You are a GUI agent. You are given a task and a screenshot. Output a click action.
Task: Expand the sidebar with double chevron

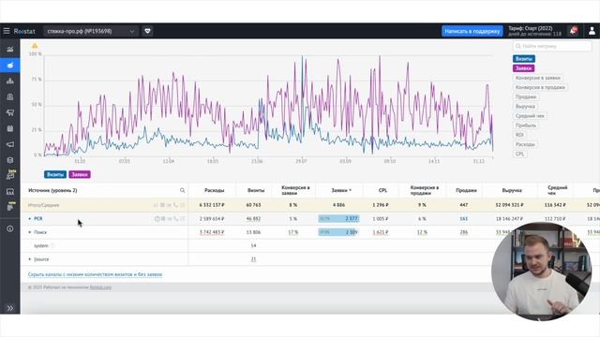coord(10,308)
